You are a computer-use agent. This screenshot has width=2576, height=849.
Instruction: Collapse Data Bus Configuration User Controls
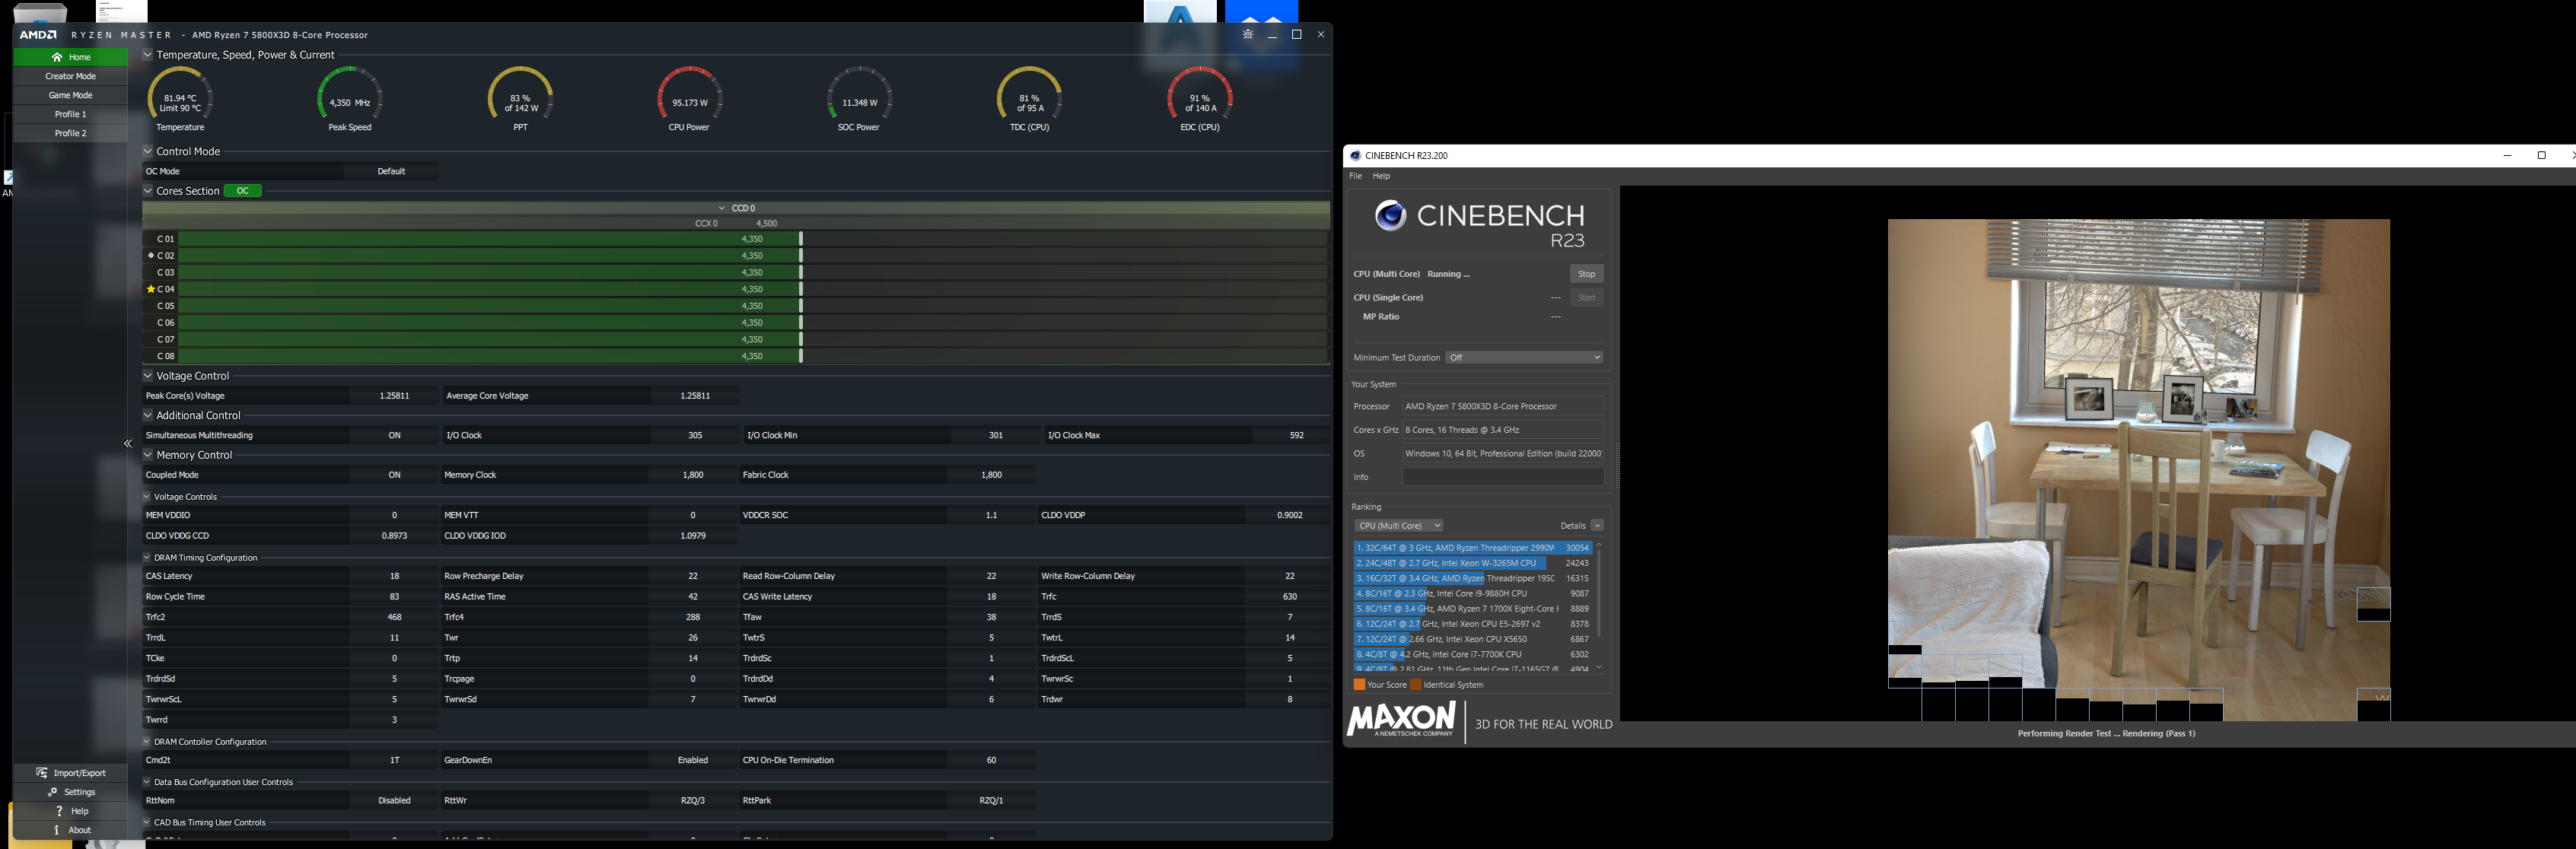147,782
